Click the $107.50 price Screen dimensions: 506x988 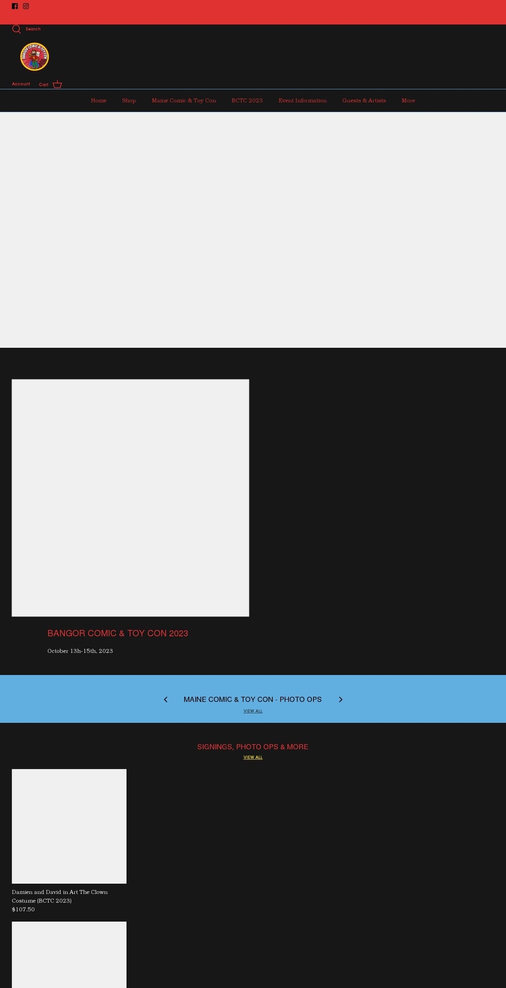(x=23, y=909)
